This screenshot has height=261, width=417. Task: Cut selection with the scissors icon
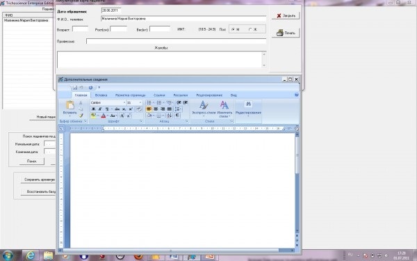pos(81,103)
